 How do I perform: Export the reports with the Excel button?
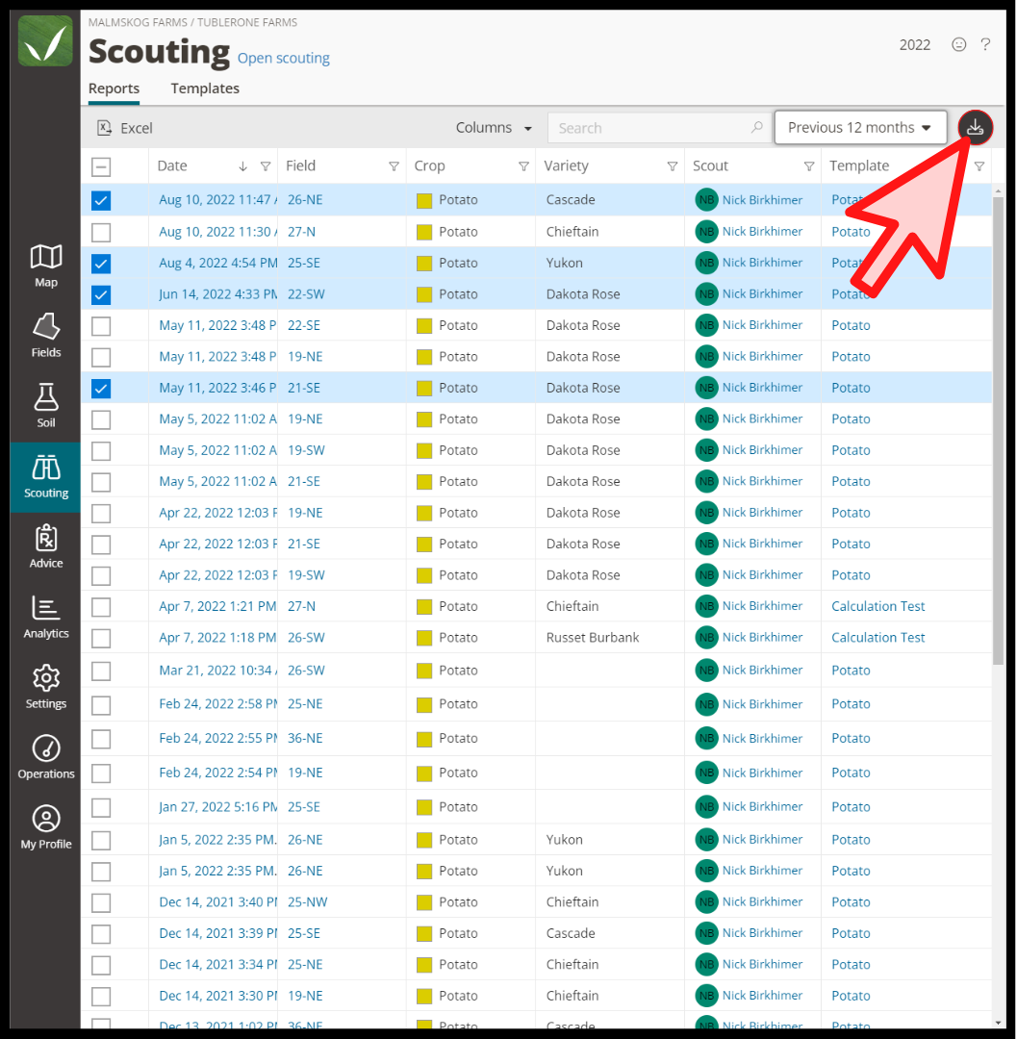pos(124,128)
